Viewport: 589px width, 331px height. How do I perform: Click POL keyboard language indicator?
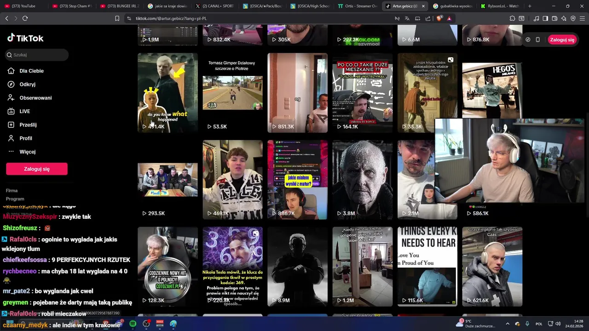[x=539, y=324]
